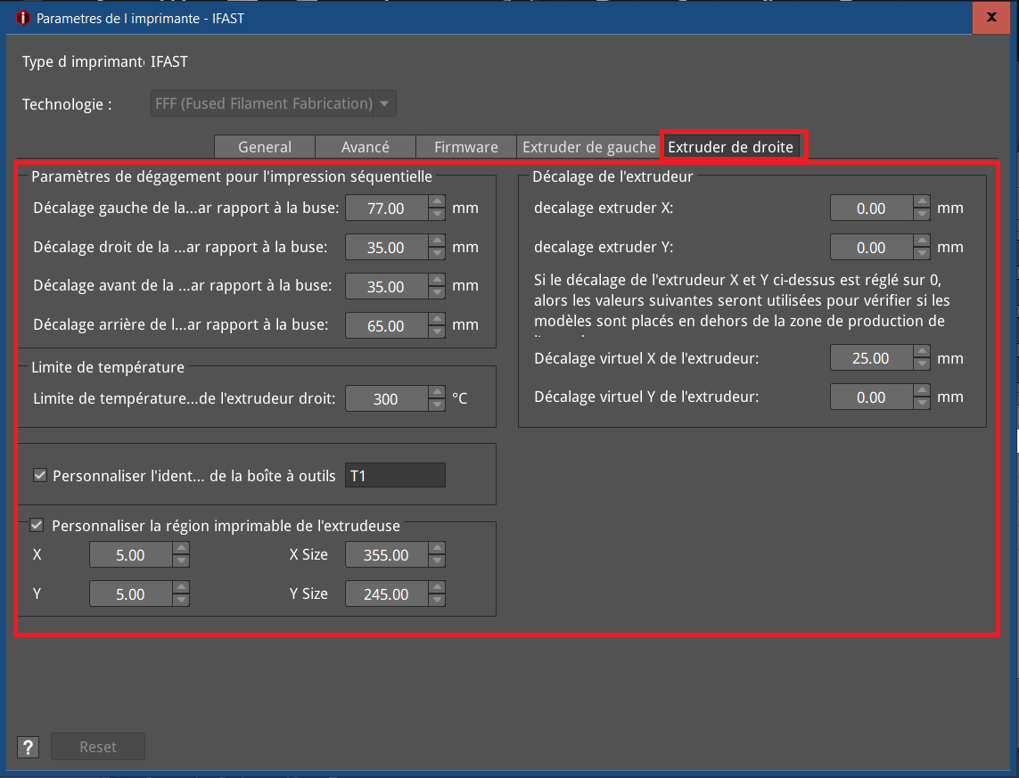Increase Décalage droit value 35.00
The width and height of the screenshot is (1019, 778).
(438, 241)
